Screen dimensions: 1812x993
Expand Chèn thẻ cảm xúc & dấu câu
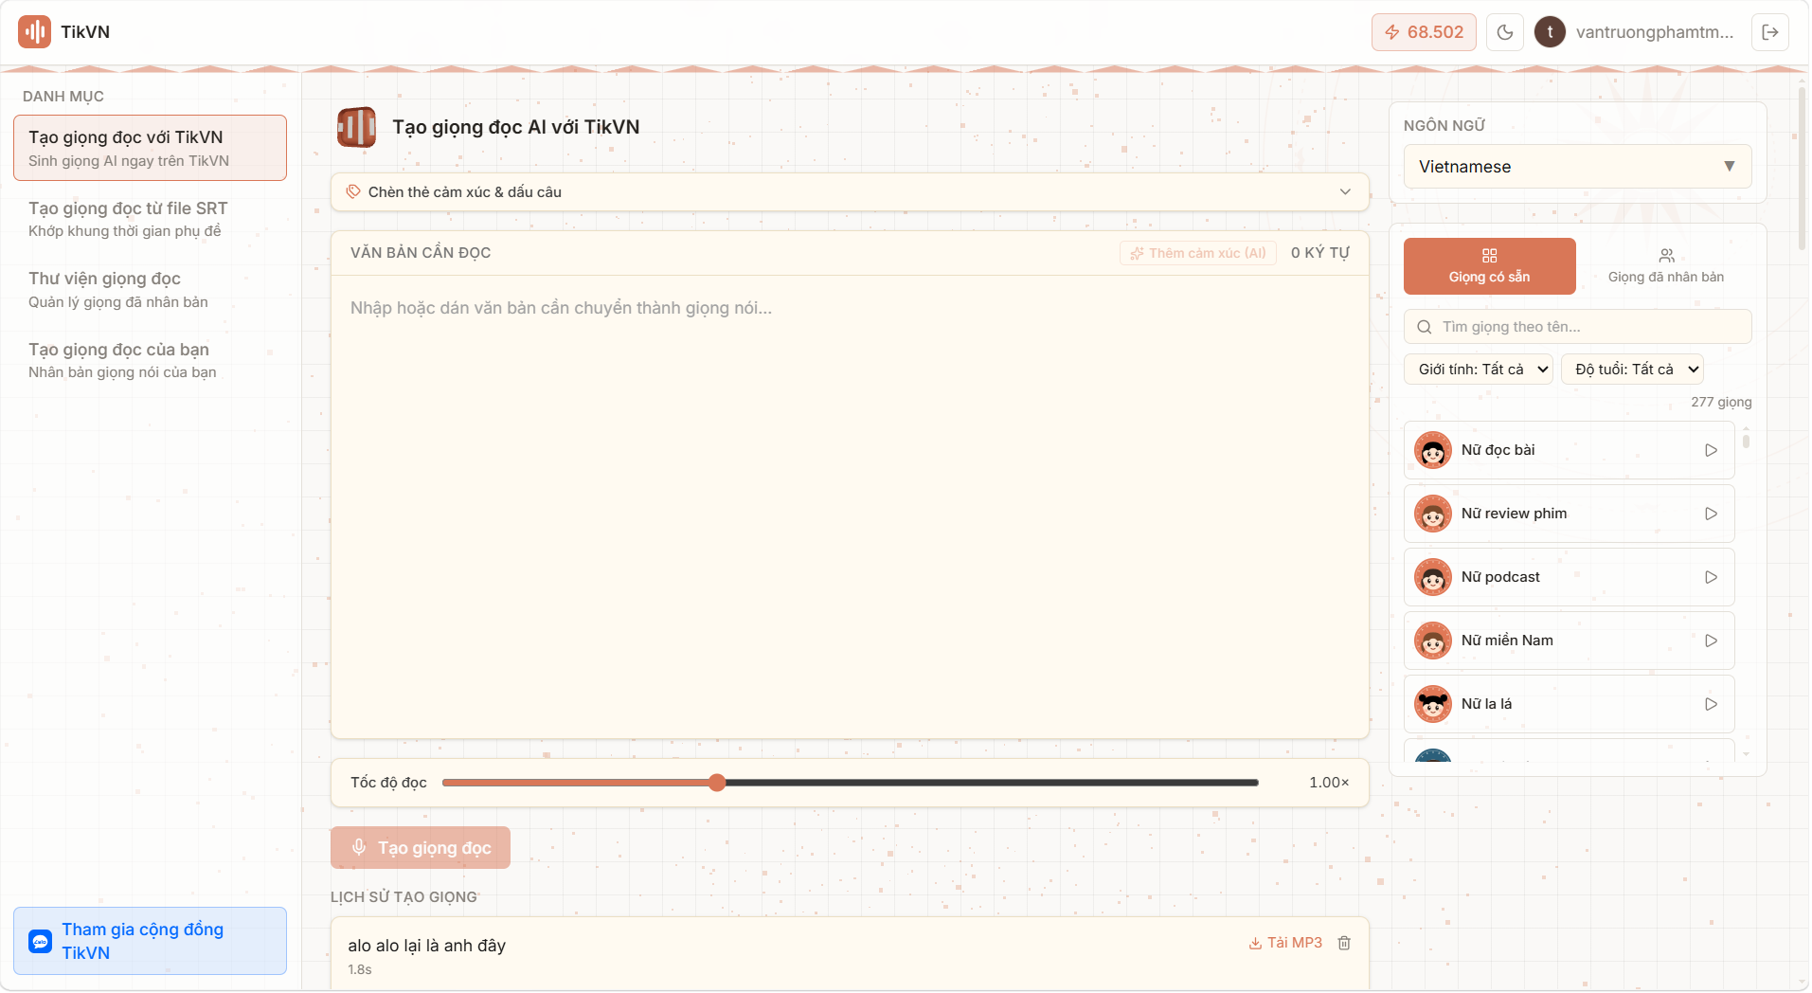pos(850,191)
